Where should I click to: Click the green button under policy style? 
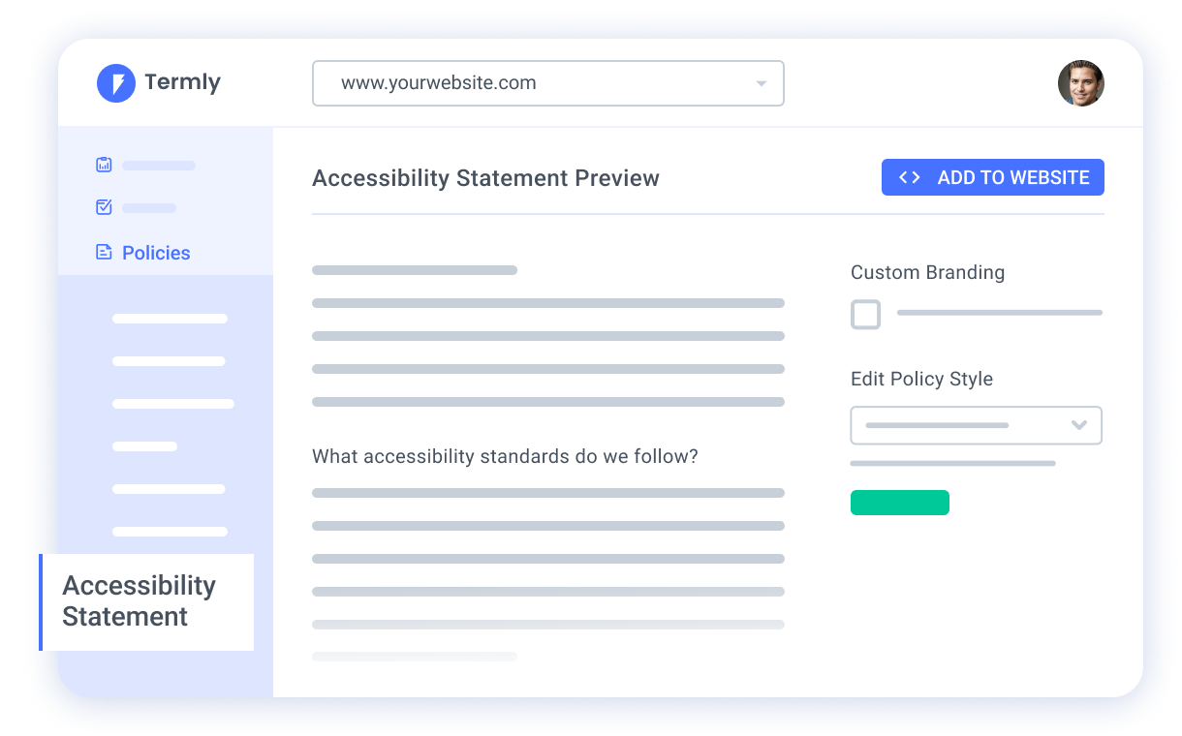[x=899, y=503]
